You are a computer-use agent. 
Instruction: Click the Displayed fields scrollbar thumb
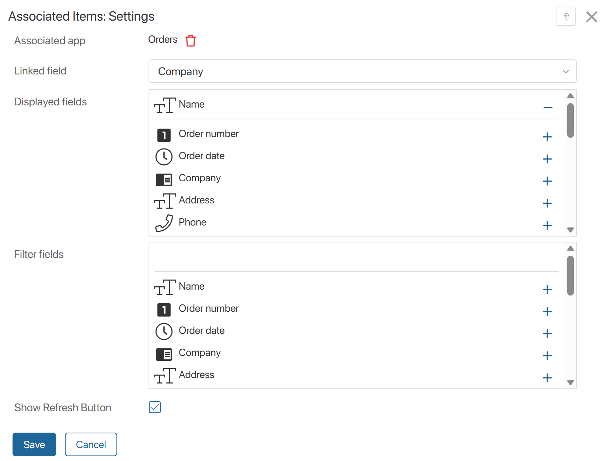point(571,121)
